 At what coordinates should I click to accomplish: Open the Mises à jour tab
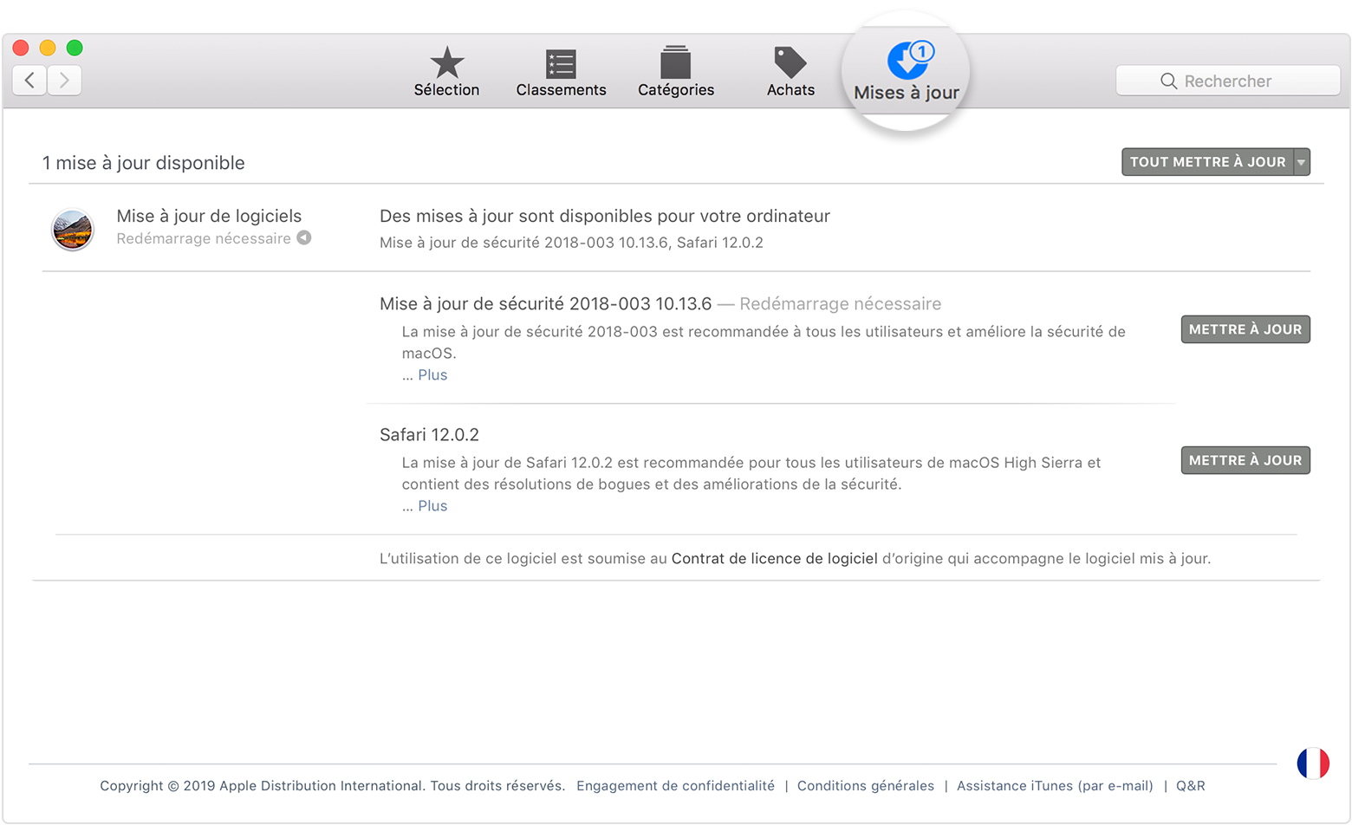(x=907, y=72)
